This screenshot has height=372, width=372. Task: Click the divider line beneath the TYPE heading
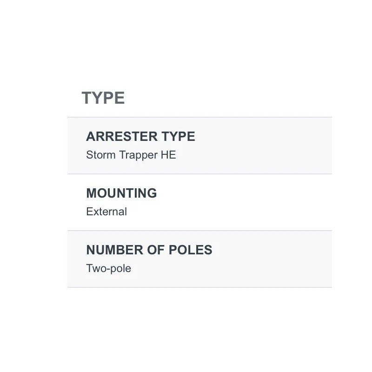tap(200, 117)
